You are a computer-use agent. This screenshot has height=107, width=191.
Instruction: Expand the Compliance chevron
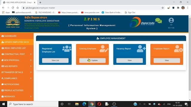31,78
